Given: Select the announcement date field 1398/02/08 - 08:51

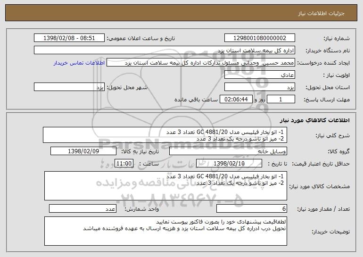Looking at the screenshot, I should click(69, 38).
